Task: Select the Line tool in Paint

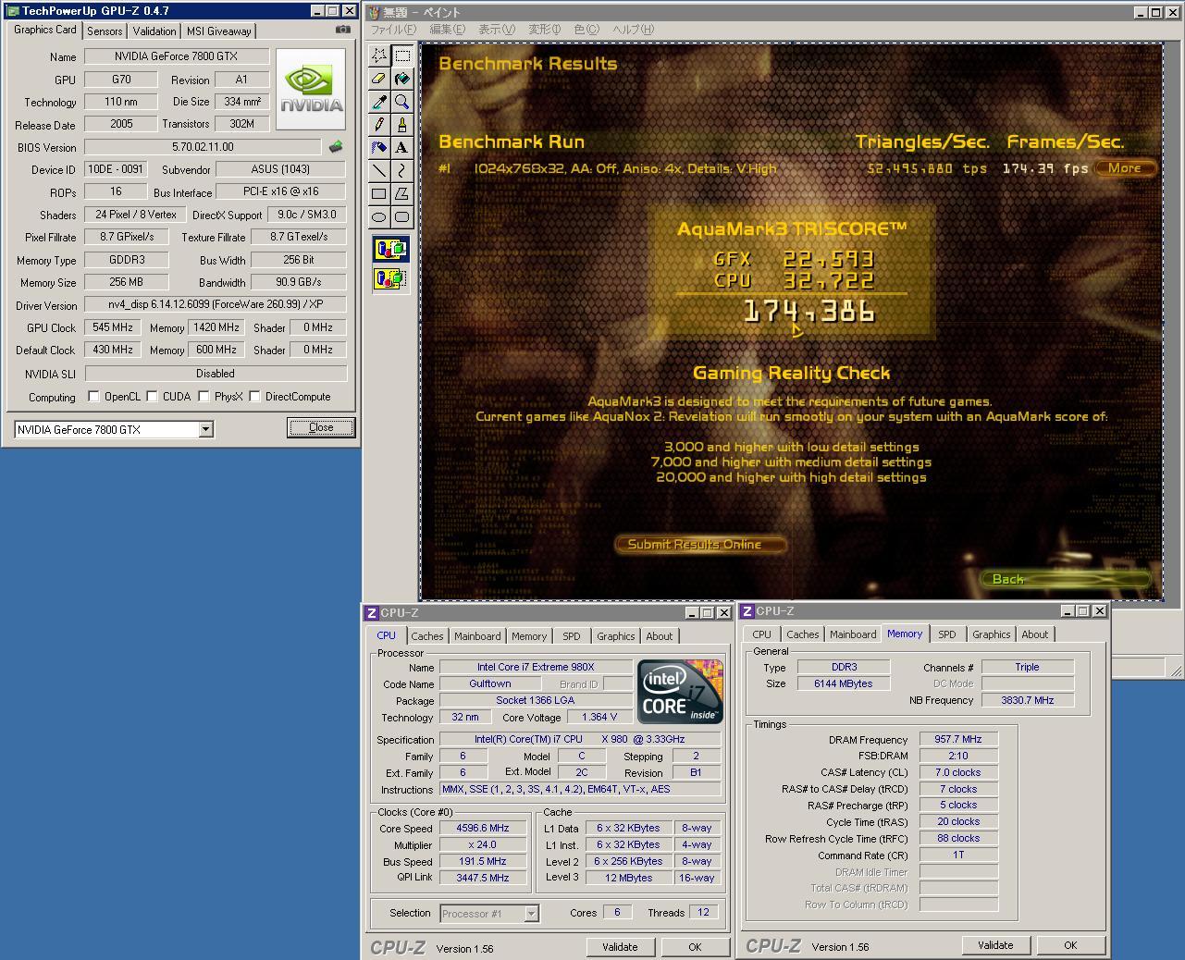Action: [379, 171]
